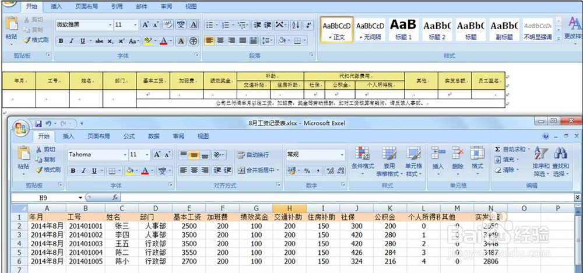Click the Word sort A-Z icon
583x273 pixels.
tap(296, 25)
